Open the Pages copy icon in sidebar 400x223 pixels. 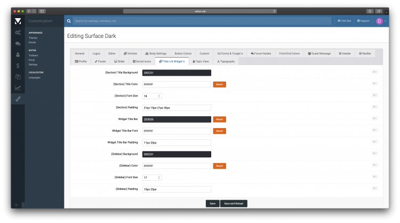pos(18,77)
